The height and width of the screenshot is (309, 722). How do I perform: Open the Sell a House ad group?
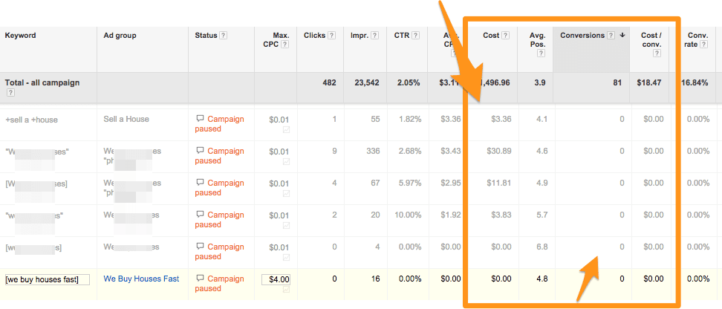(x=126, y=119)
